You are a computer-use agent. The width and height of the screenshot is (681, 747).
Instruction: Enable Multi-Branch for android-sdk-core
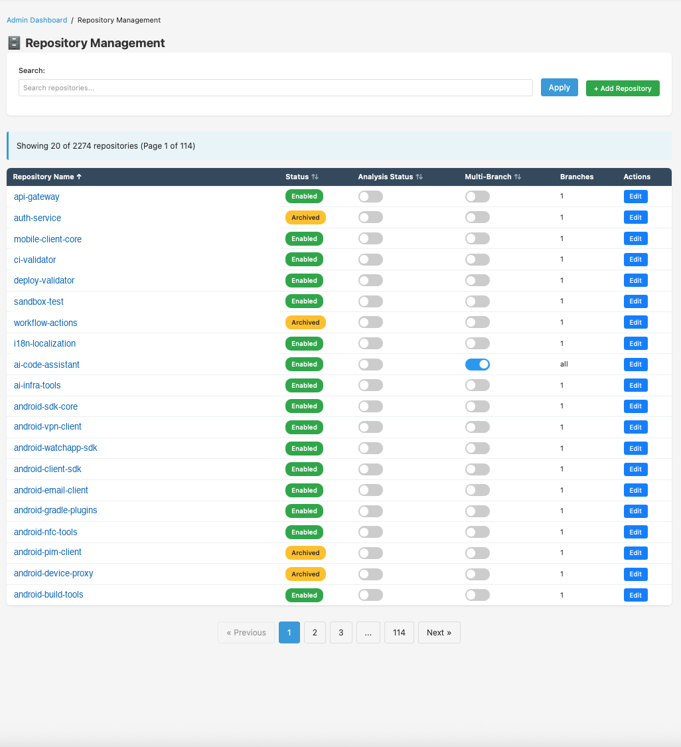tap(477, 406)
